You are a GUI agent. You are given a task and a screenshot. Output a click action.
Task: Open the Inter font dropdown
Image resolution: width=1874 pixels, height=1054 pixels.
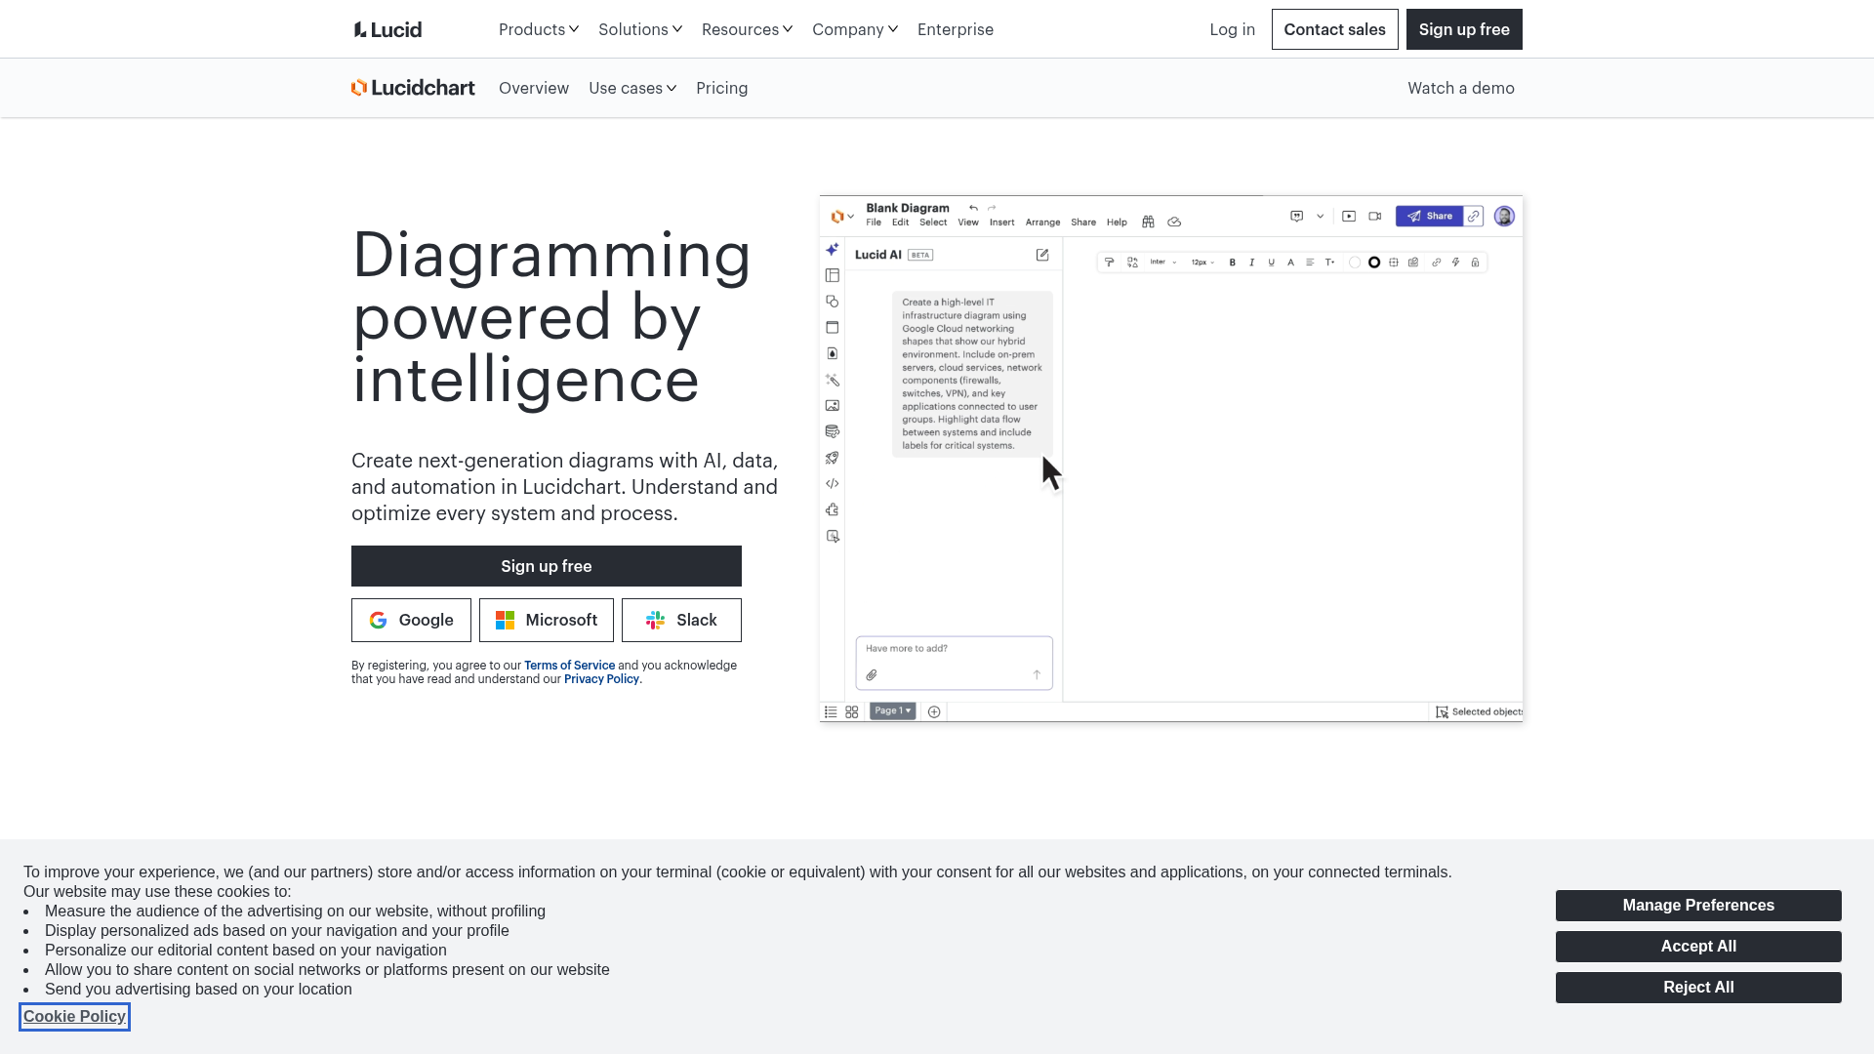pyautogui.click(x=1163, y=263)
